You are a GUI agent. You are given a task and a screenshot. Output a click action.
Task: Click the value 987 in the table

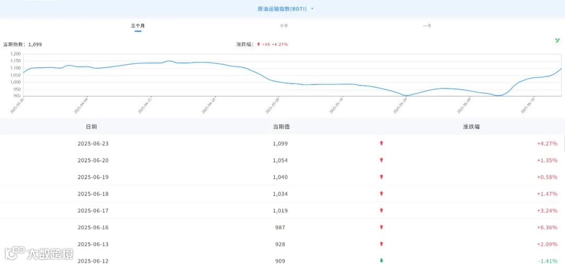tap(279, 227)
